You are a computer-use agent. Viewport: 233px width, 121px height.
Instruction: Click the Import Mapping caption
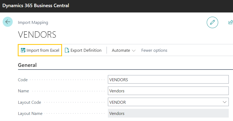(x=33, y=23)
